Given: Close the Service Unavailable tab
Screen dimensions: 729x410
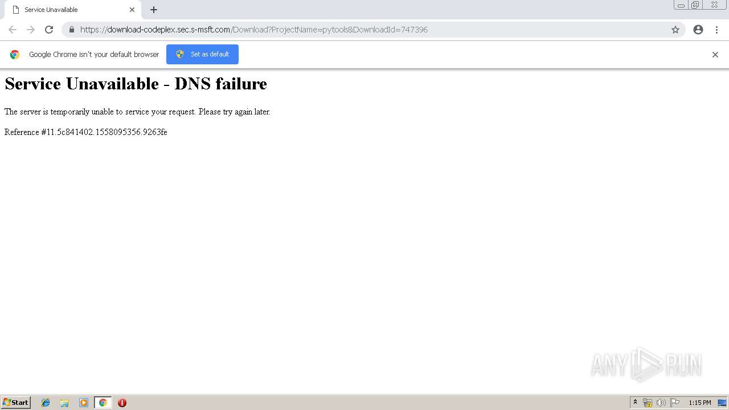Looking at the screenshot, I should coord(132,10).
